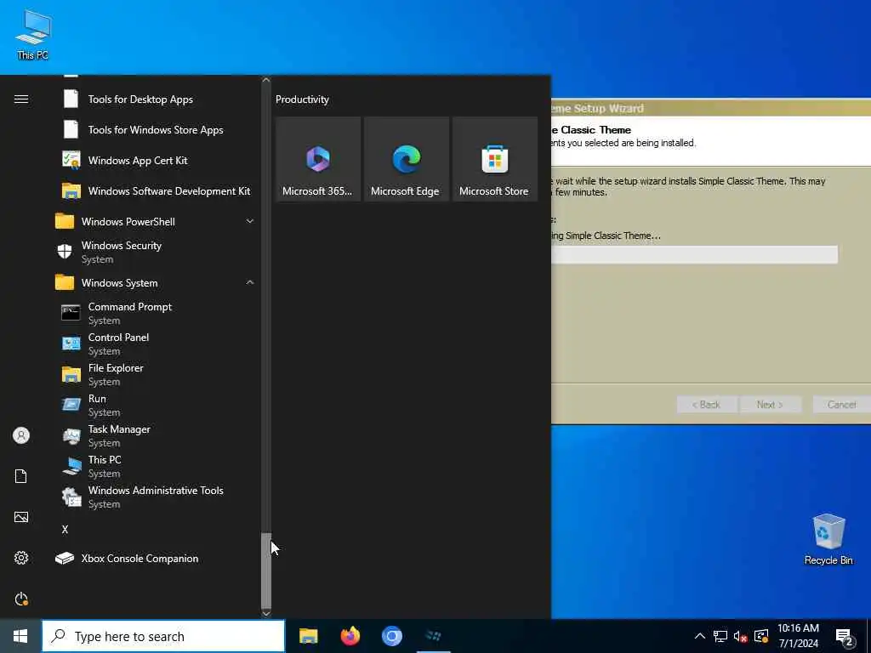The height and width of the screenshot is (653, 871).
Task: Click the Setup Wizard title bar
Action: (x=711, y=108)
